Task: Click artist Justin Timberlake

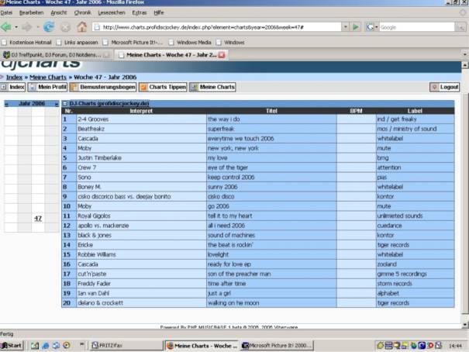Action: (x=99, y=158)
